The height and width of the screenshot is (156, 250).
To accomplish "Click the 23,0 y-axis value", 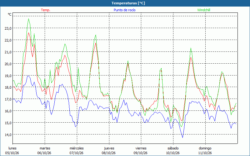I will tap(8, 28).
